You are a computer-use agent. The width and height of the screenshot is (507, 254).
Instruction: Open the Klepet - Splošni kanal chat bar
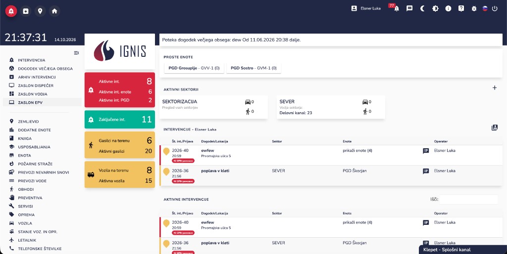coord(463,250)
